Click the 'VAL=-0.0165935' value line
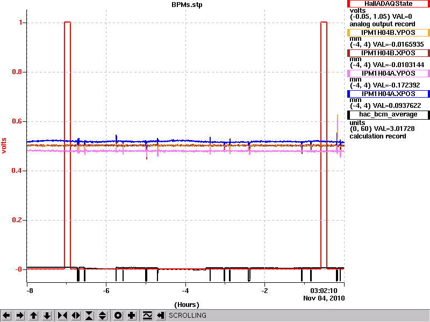430x322 pixels. (397, 45)
